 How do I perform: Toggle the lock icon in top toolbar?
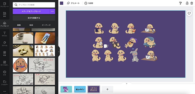tap(187, 3)
